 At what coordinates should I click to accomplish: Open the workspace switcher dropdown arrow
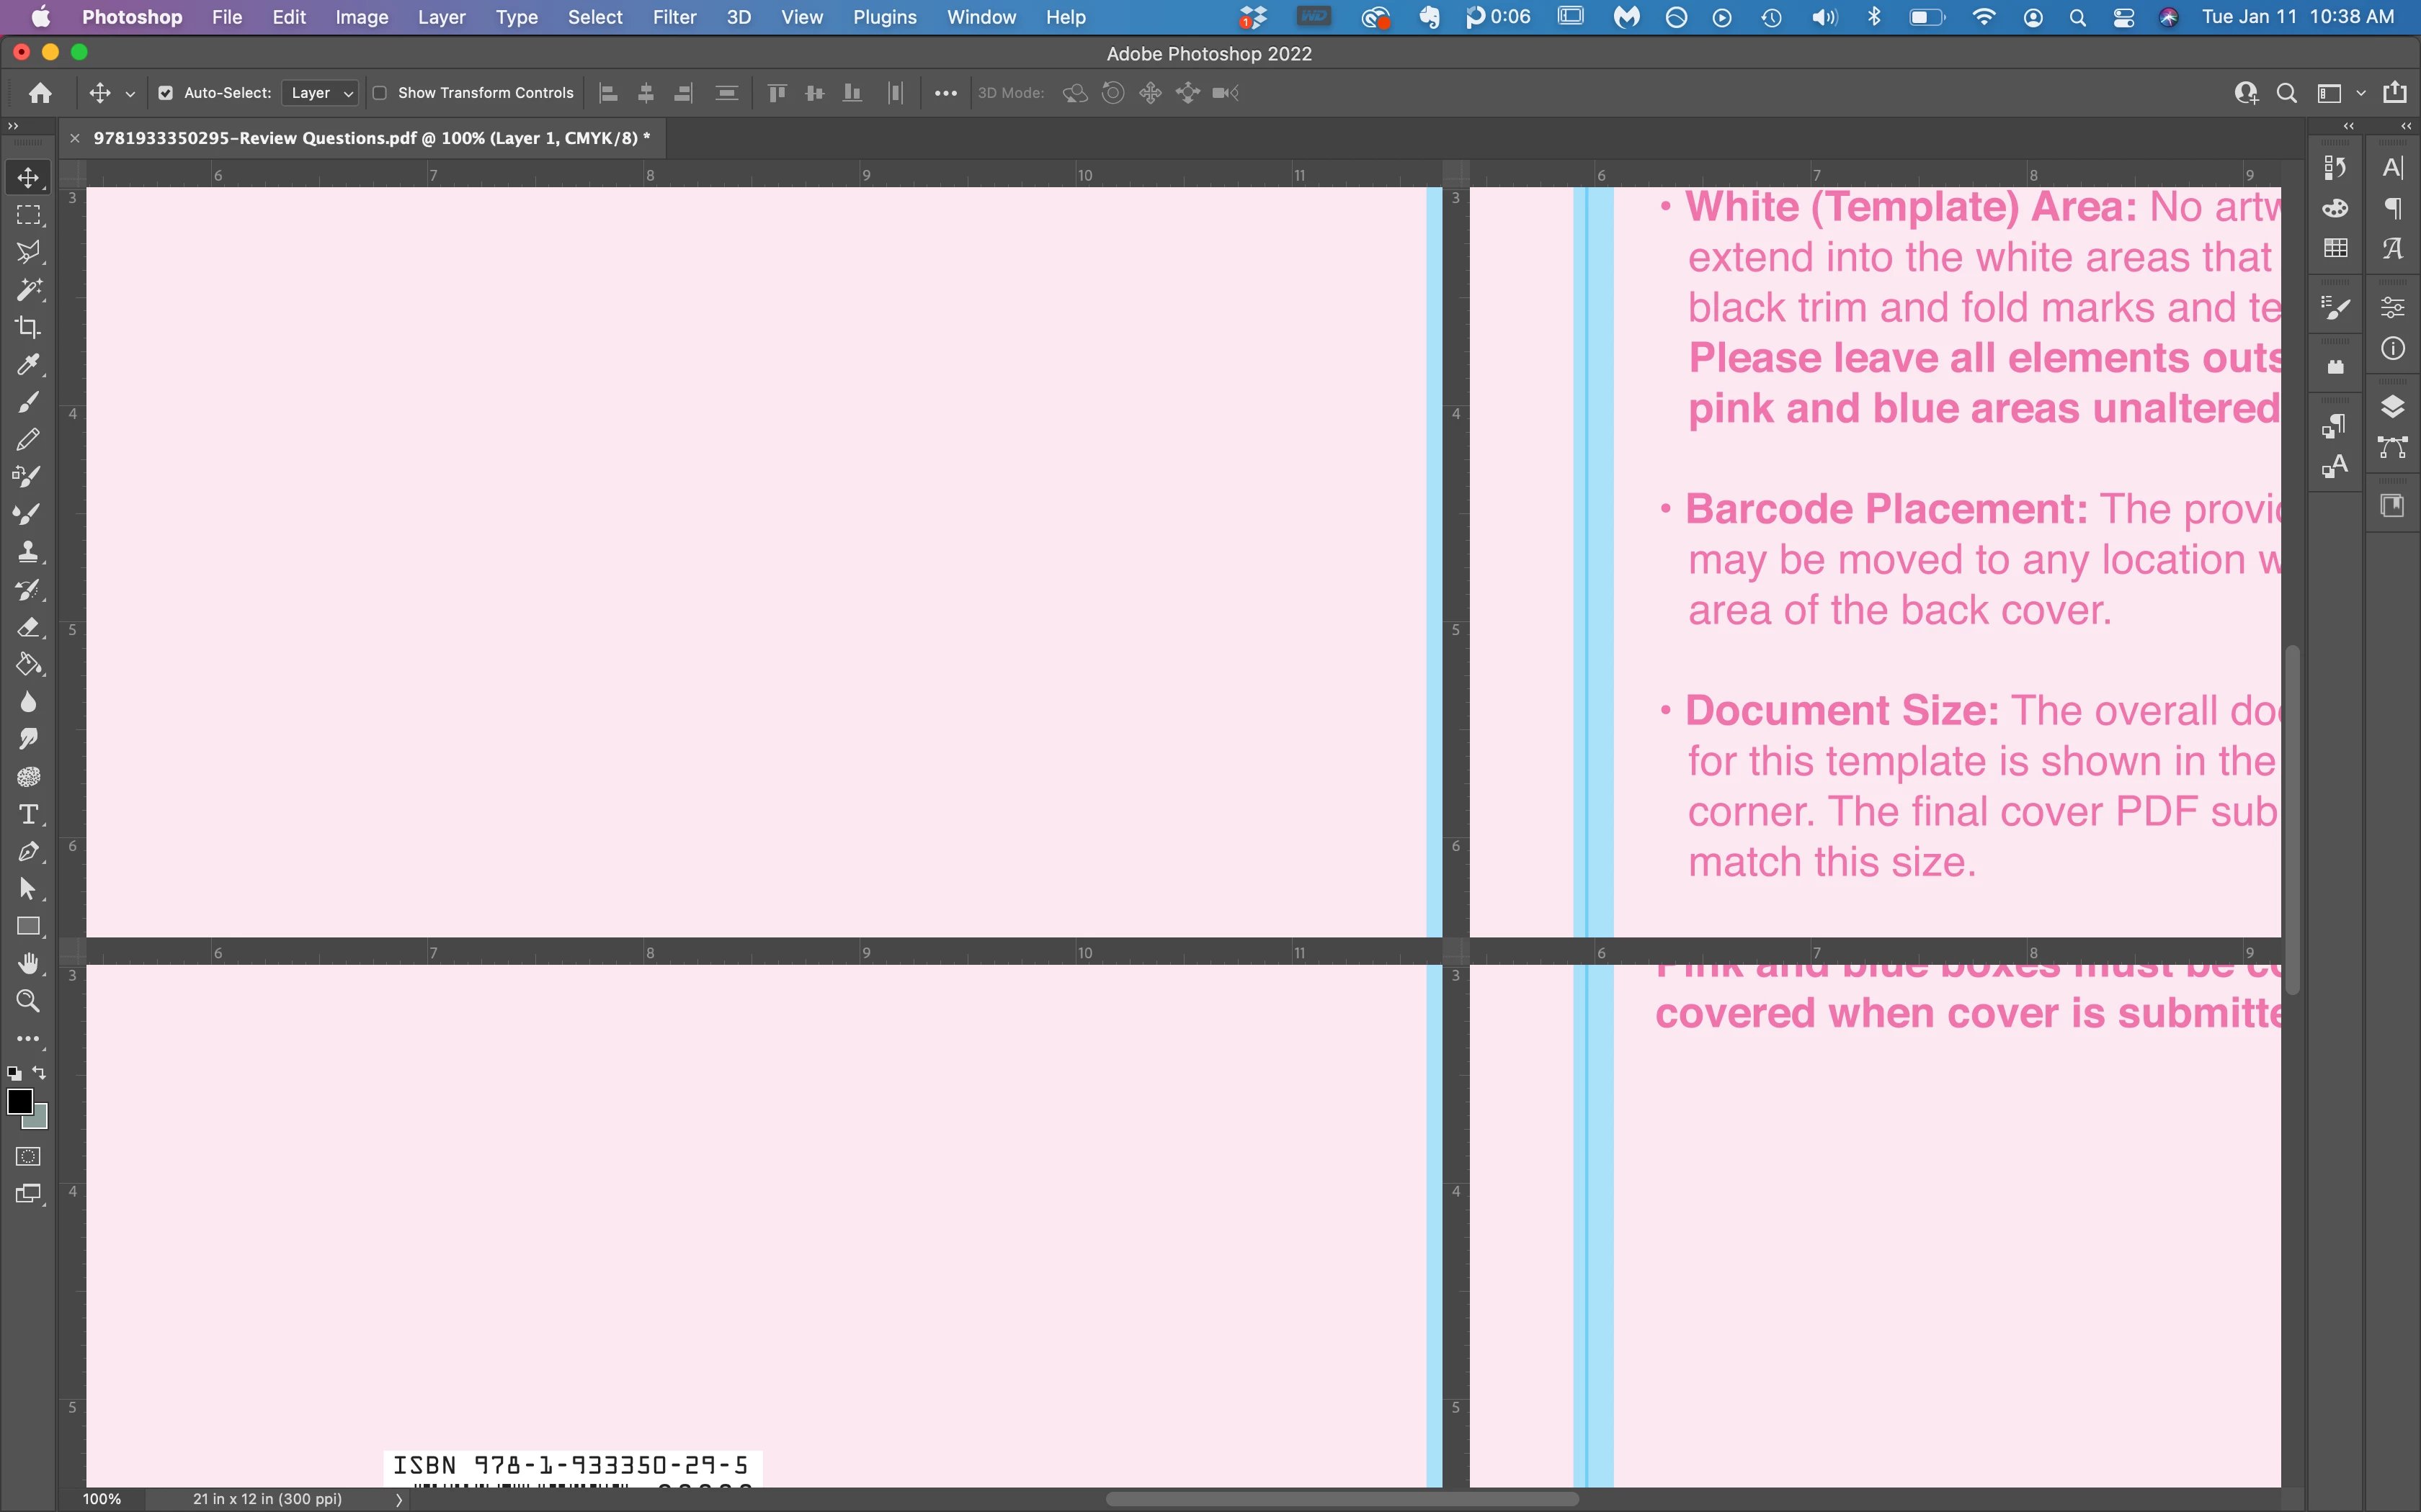click(x=2360, y=93)
